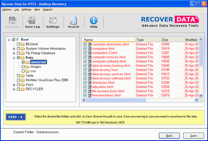This screenshot has height=141, width=208.
Task: Check the Table folder checkbox
Action: [x=18, y=76]
